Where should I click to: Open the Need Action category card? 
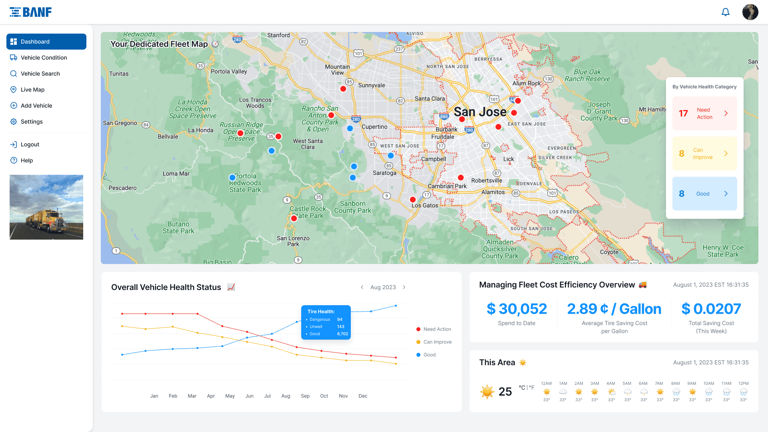click(705, 113)
